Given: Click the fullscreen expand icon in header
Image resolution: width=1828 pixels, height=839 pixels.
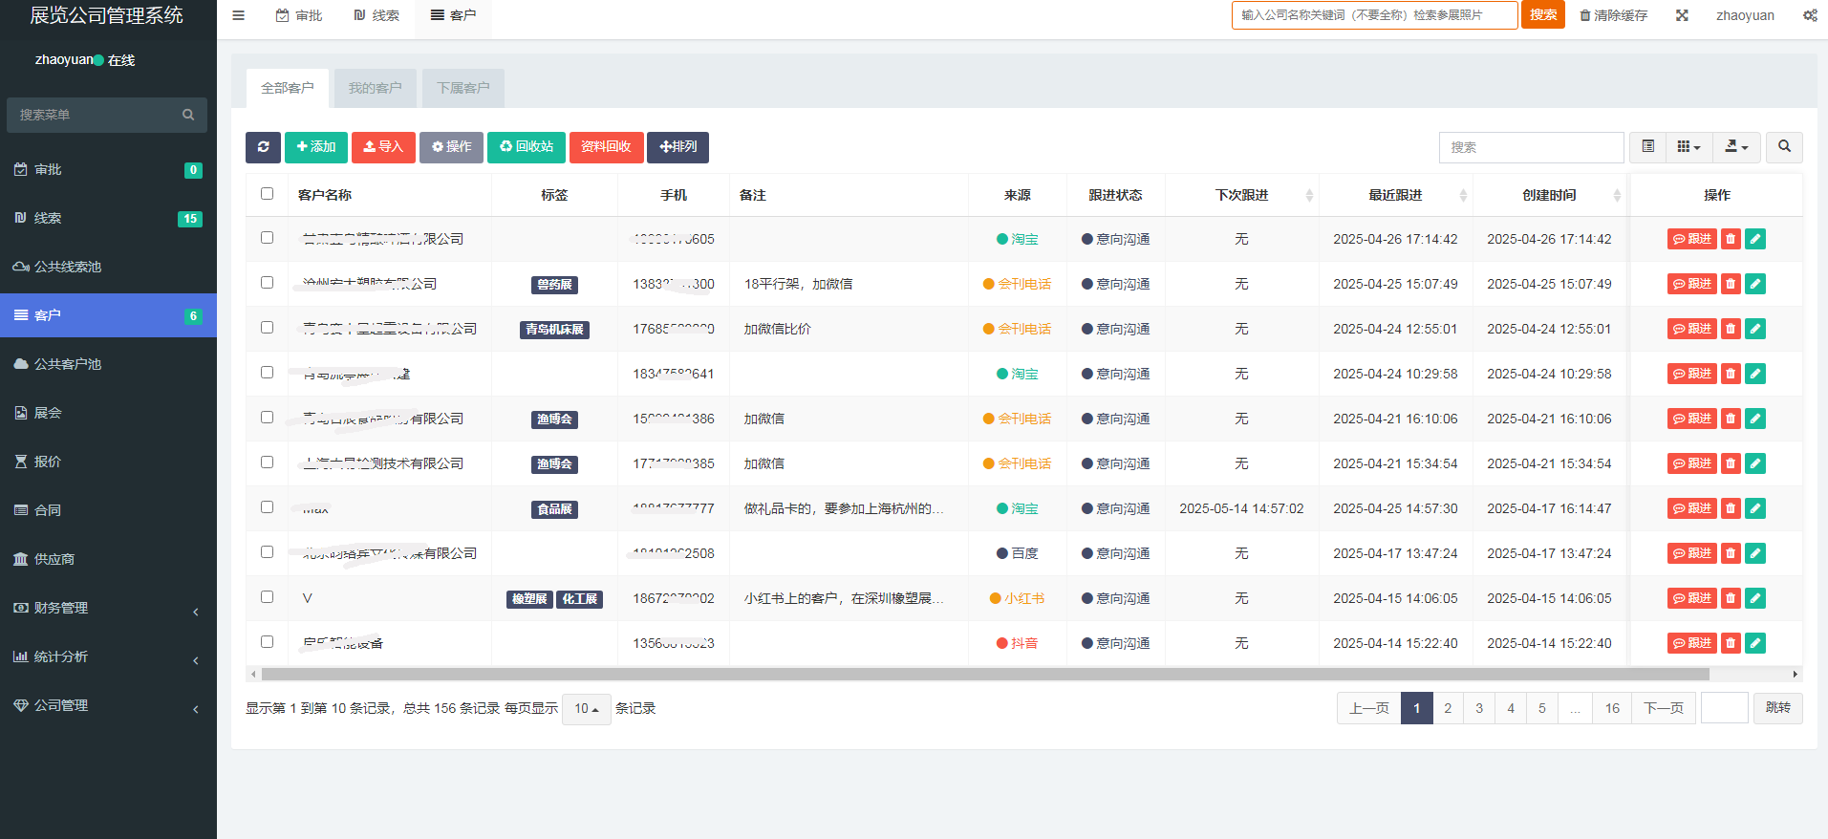Looking at the screenshot, I should (x=1682, y=15).
